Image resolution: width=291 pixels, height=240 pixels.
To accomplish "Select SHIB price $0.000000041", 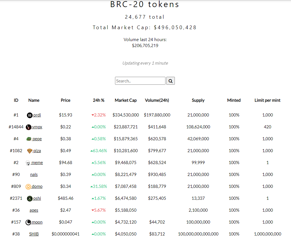I will pyautogui.click(x=65, y=234).
